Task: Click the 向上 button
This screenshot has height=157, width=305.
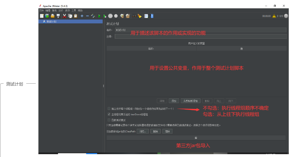Action: tap(219, 101)
